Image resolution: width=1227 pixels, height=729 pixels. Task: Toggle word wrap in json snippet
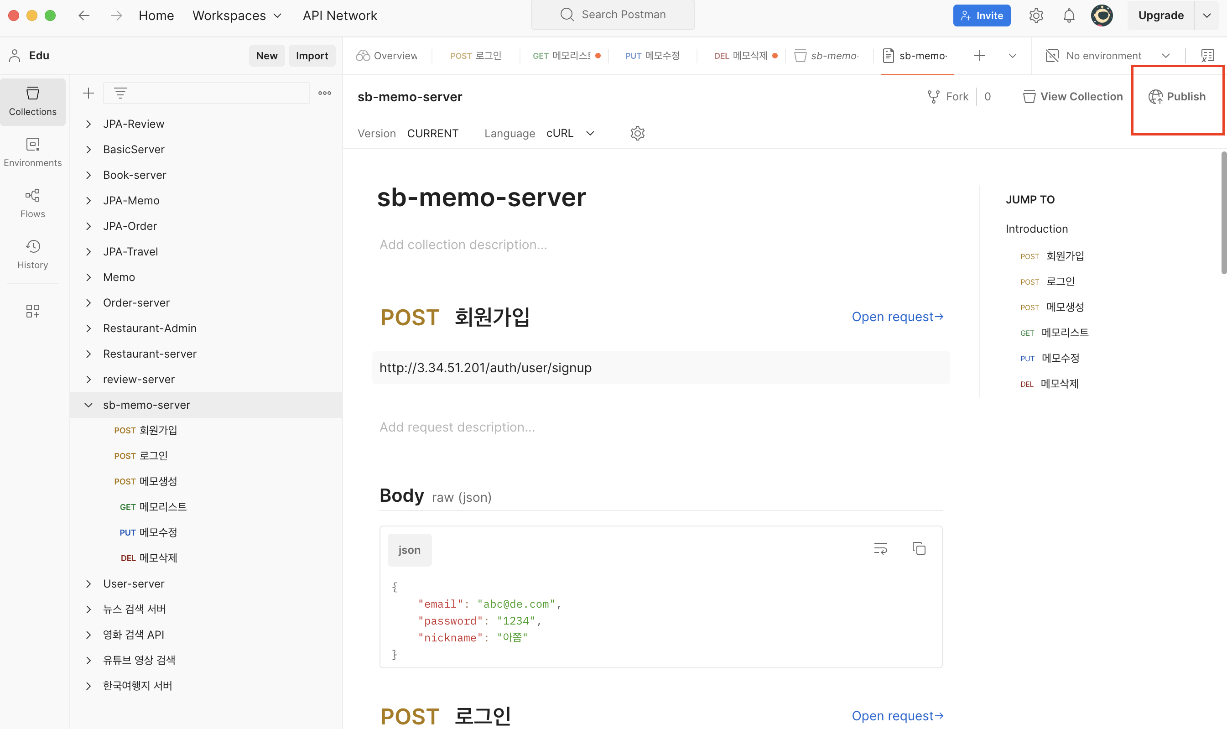(880, 548)
